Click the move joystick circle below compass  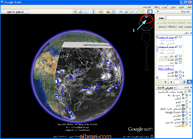146,37
